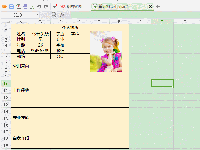
Task: Undo the last action
Action: click(x=39, y=7)
